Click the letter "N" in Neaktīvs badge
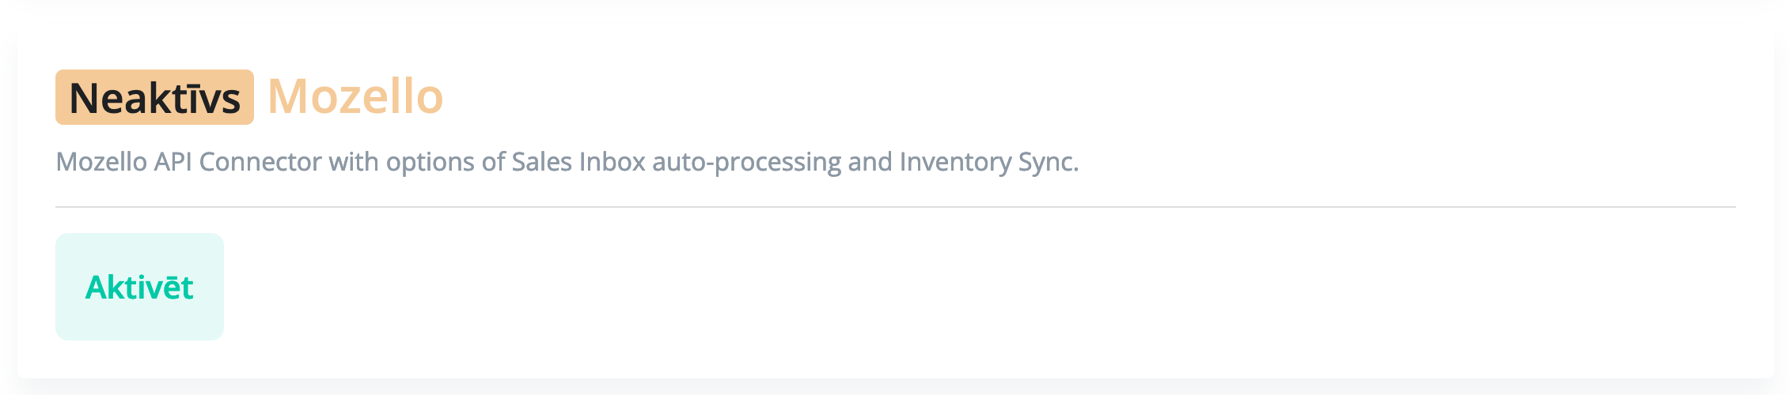Viewport: 1790px width, 395px height. pyautogui.click(x=82, y=98)
